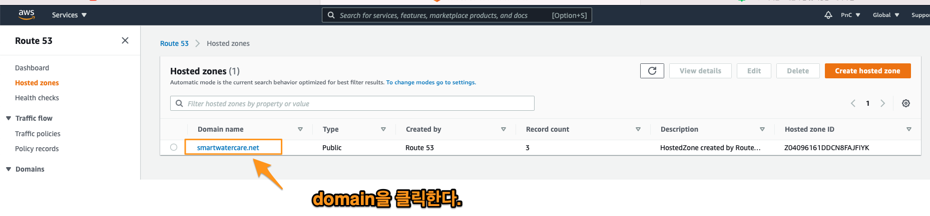This screenshot has height=216, width=930.
Task: Open the notifications bell icon
Action: [x=828, y=15]
